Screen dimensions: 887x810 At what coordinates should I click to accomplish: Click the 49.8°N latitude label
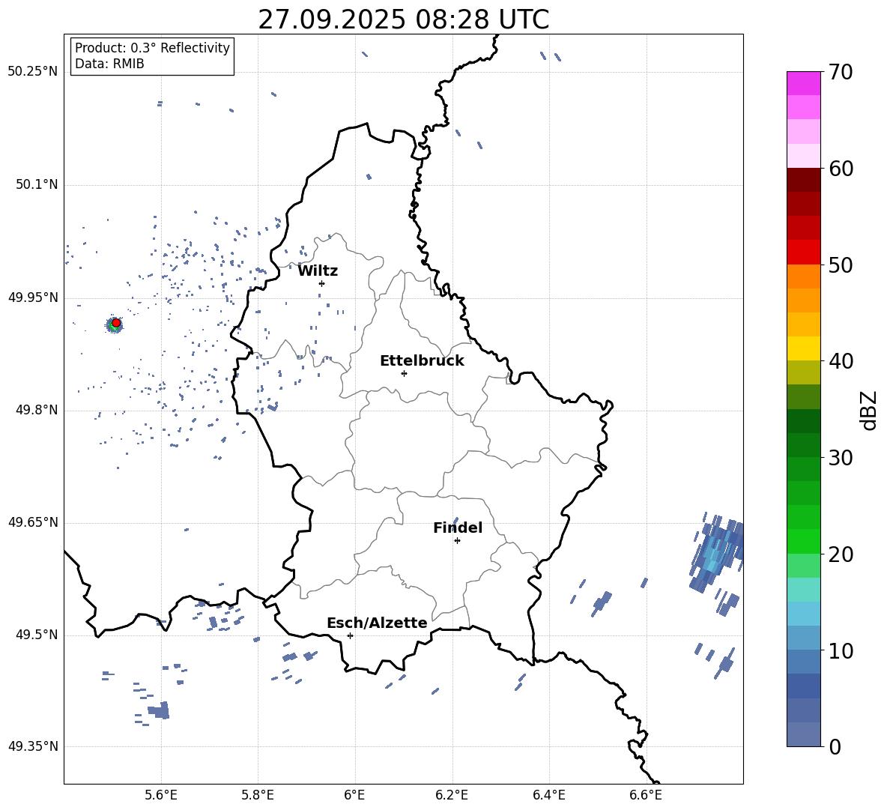pos(36,410)
